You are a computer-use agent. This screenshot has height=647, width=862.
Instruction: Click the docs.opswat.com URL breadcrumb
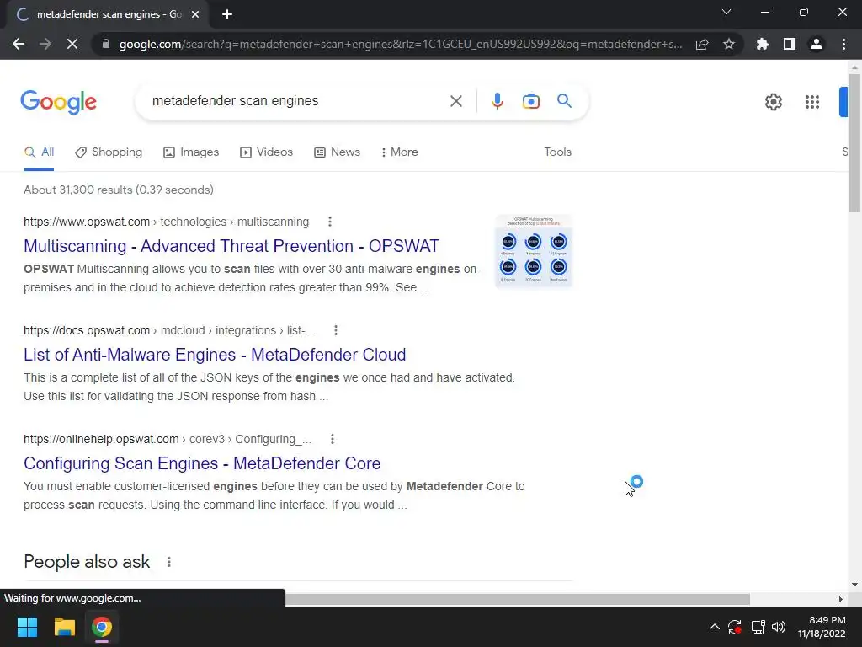[x=168, y=330]
